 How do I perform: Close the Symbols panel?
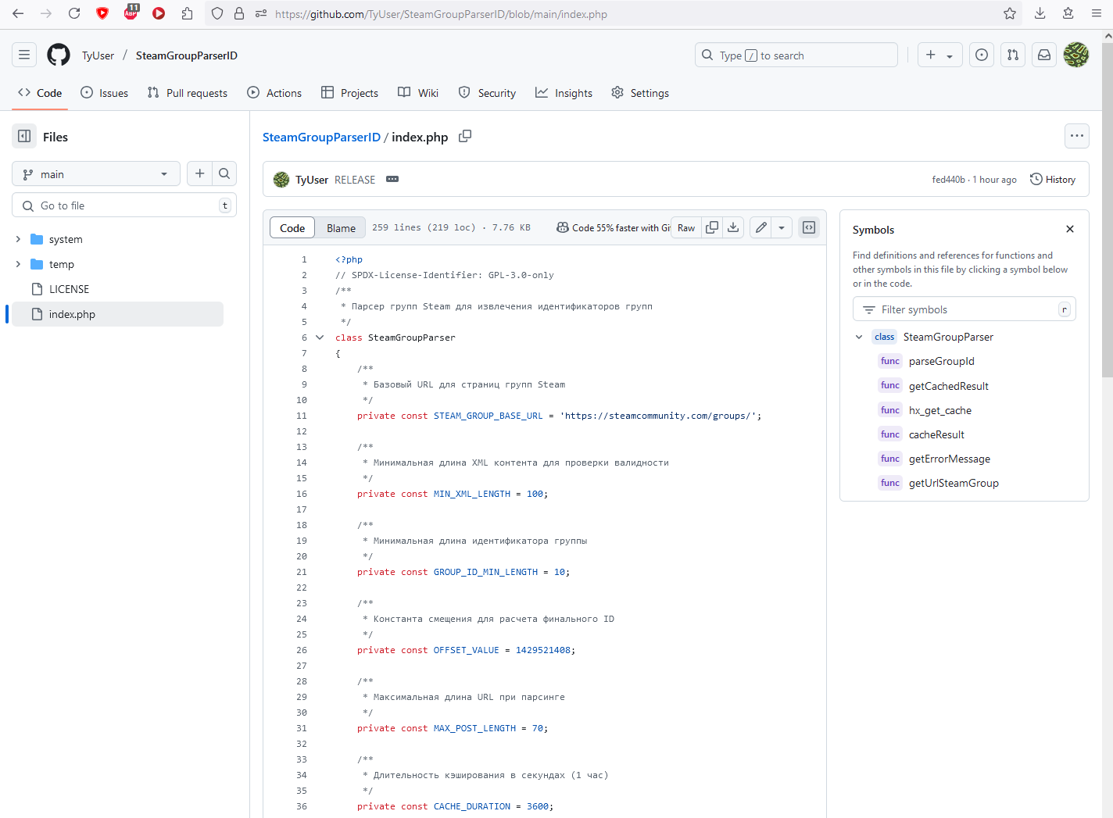pos(1070,229)
